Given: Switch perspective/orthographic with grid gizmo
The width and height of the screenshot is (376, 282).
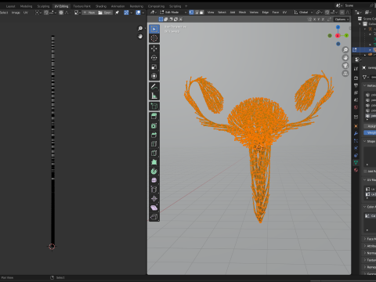Looking at the screenshot, I should click(x=345, y=74).
